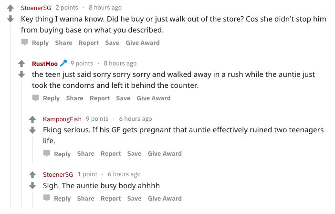Downvote StoenerSG's top comment
This screenshot has height=214, width=335.
(x=10, y=19)
